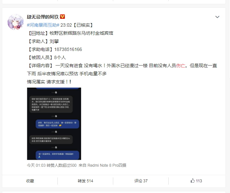Open comments via 评论 37
Screen dimensions: 230x193
click(141, 181)
